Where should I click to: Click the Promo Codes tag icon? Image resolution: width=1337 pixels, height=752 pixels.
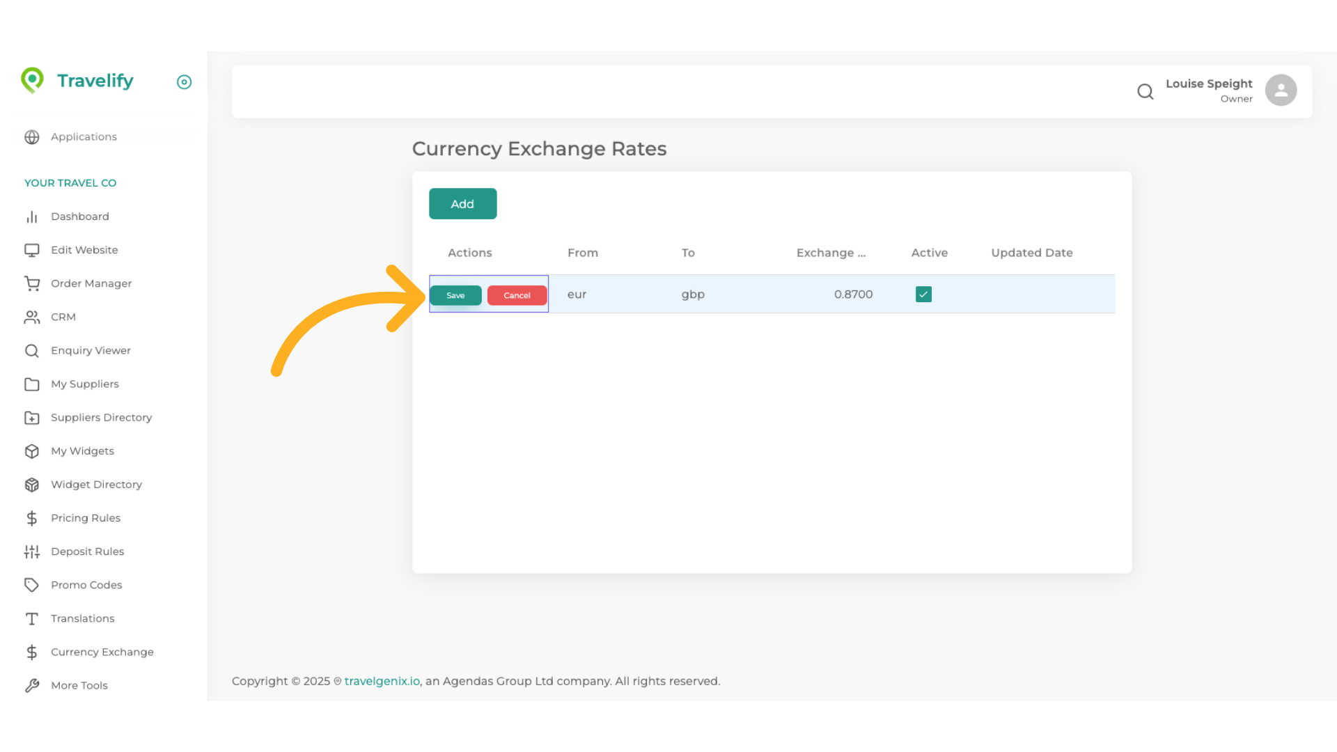click(x=32, y=585)
